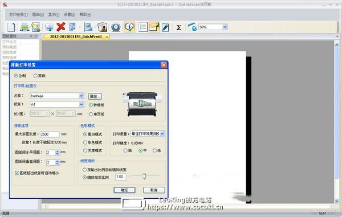Close the 图纸属性 side panel

click(x=36, y=36)
